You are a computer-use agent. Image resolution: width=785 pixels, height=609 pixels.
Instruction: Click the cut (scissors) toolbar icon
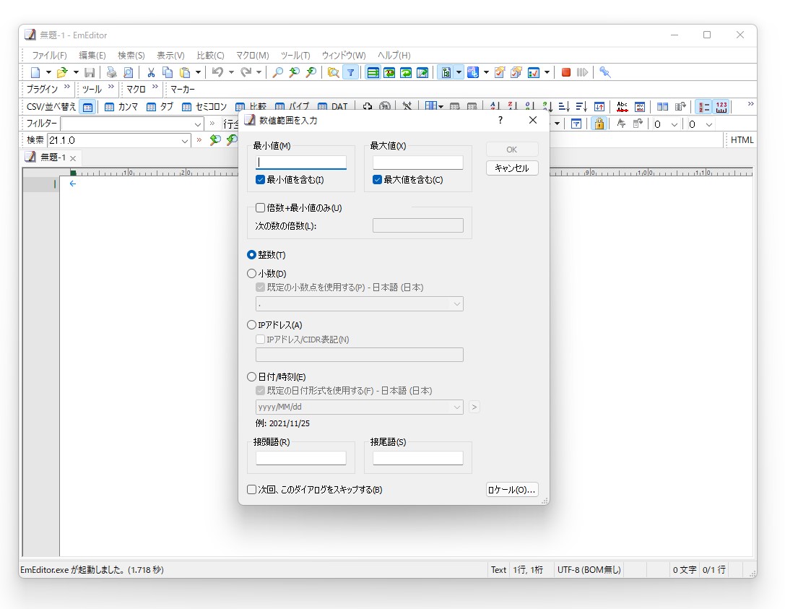(152, 72)
